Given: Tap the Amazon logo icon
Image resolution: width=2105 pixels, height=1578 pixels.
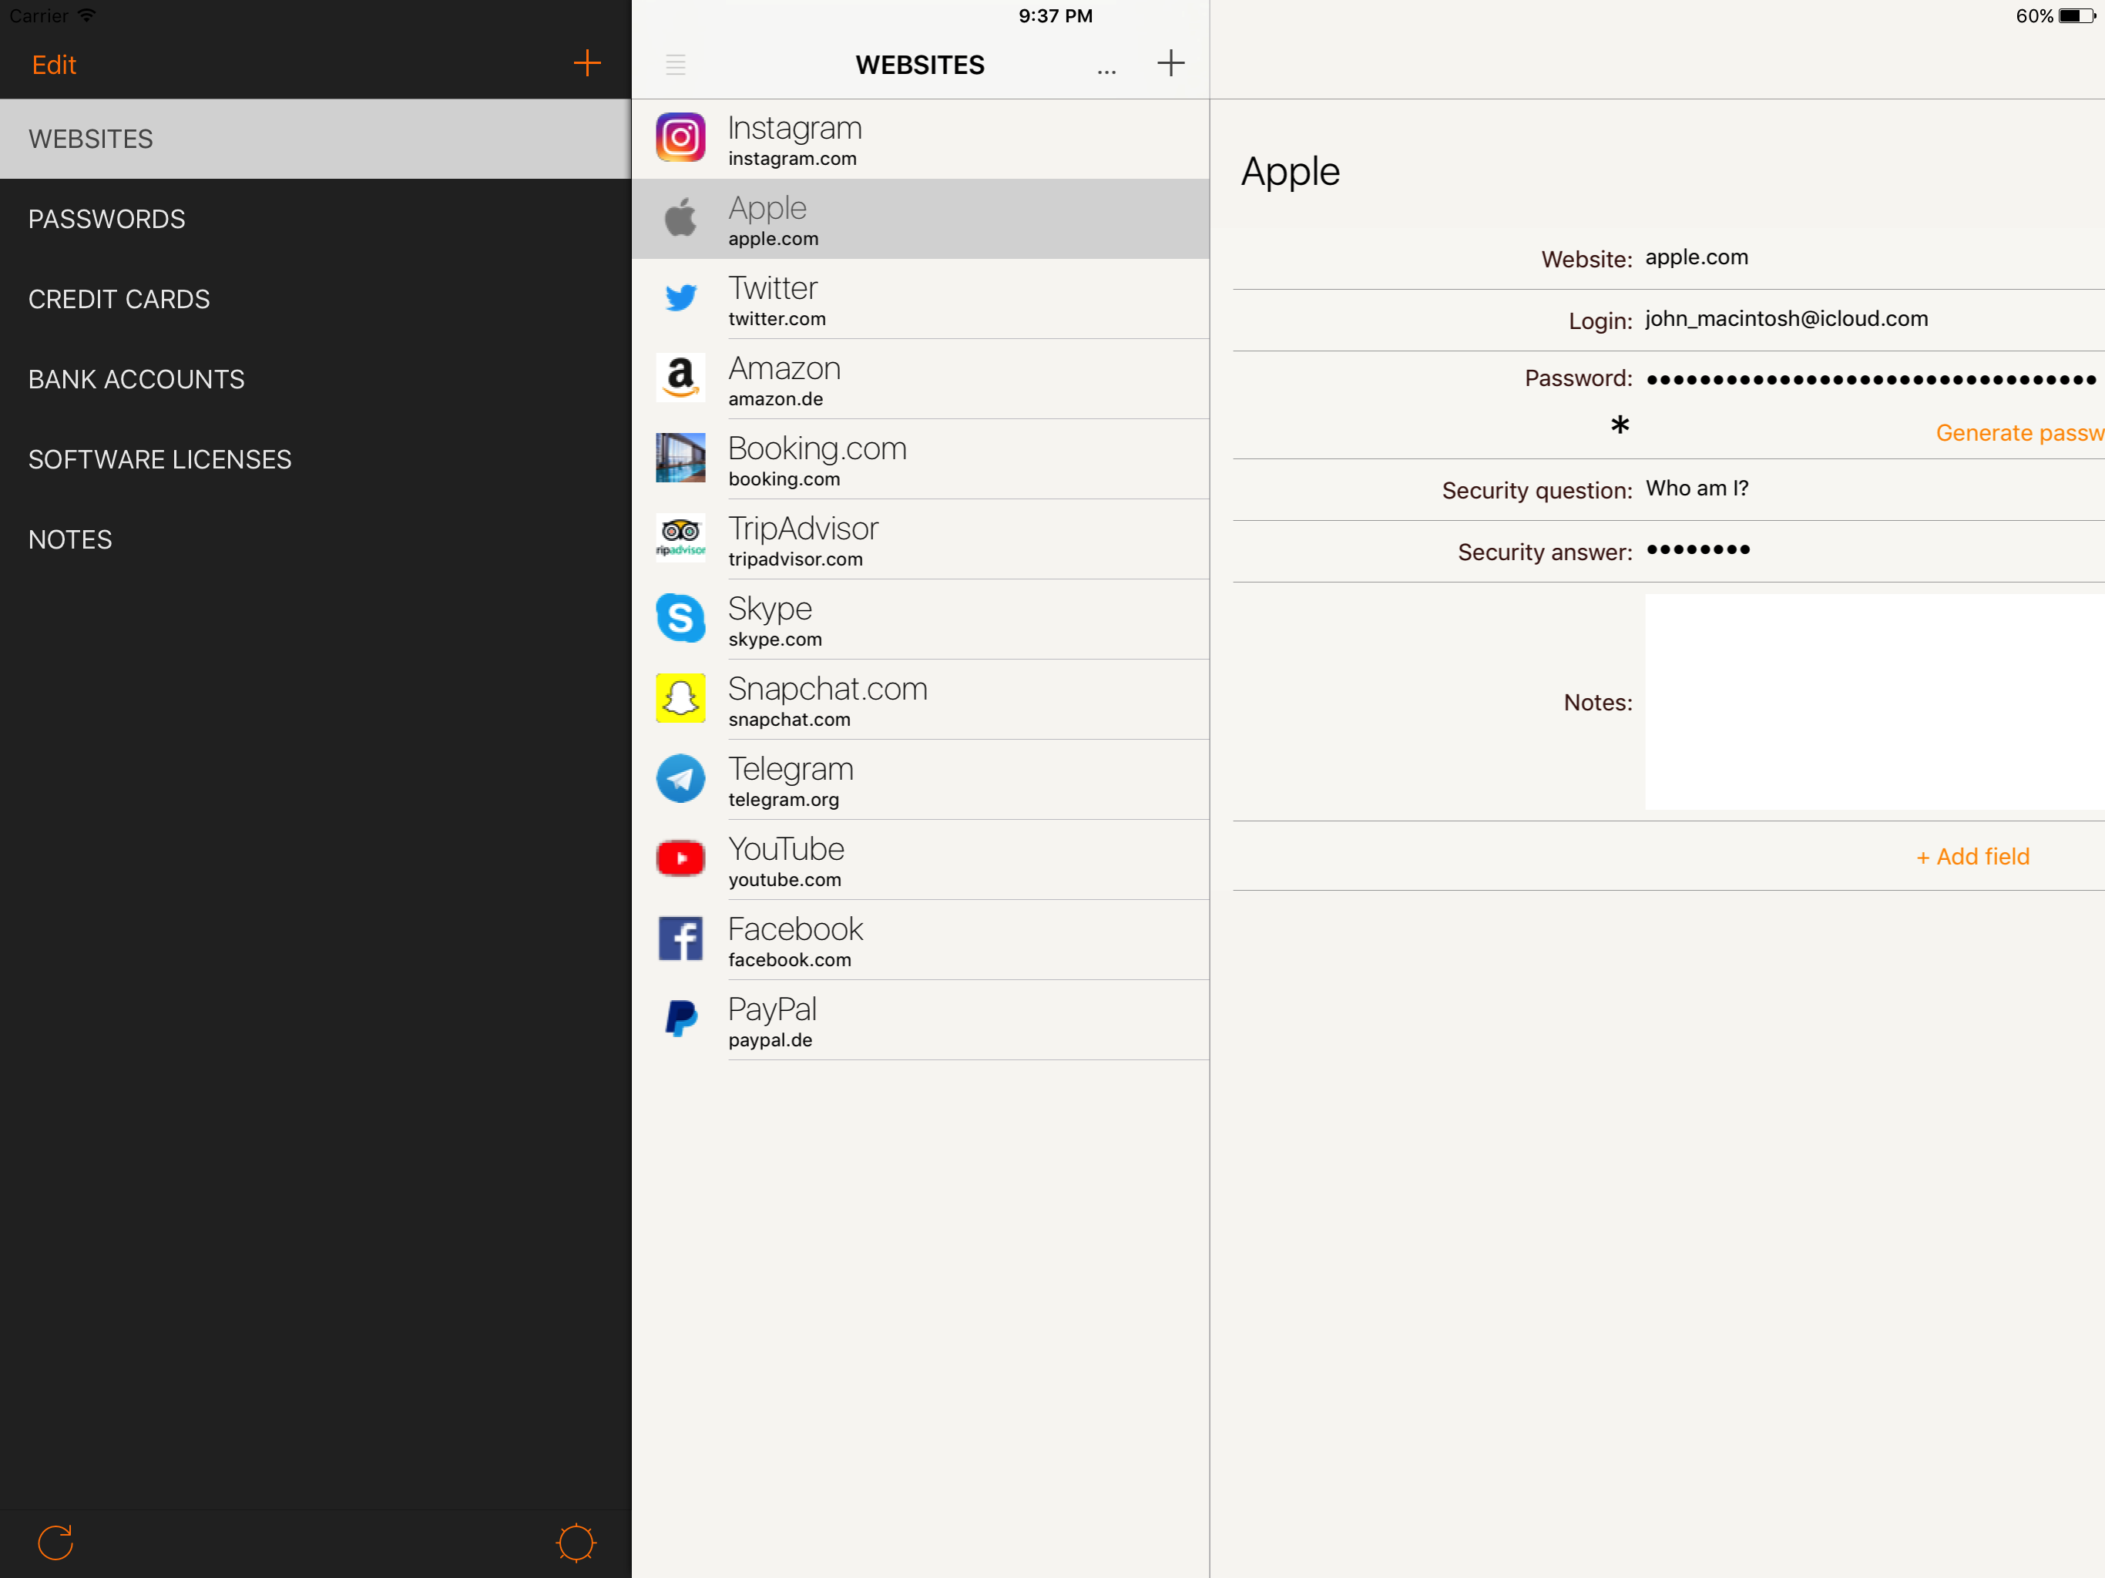Looking at the screenshot, I should pos(680,378).
